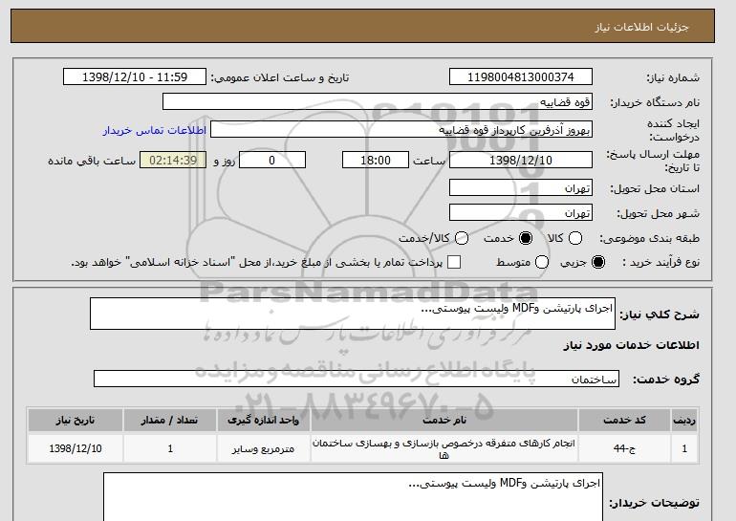Click the delivery city field تهران
This screenshot has width=736, height=521.
521,212
